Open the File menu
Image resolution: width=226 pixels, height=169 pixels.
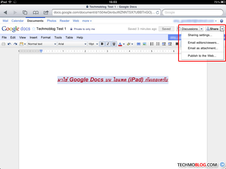pyautogui.click(x=4, y=38)
